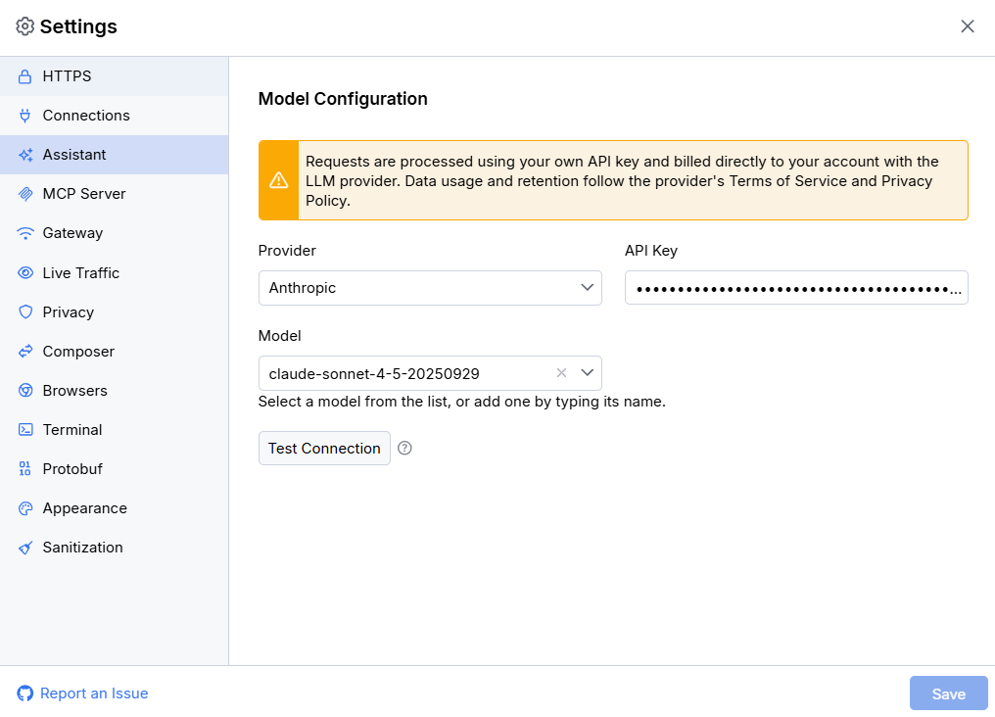Select the Live Traffic eye icon
Image resolution: width=995 pixels, height=717 pixels.
24,272
